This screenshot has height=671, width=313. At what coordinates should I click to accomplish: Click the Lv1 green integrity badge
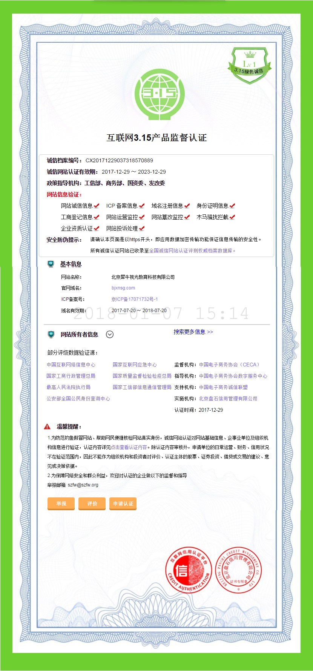tap(250, 65)
